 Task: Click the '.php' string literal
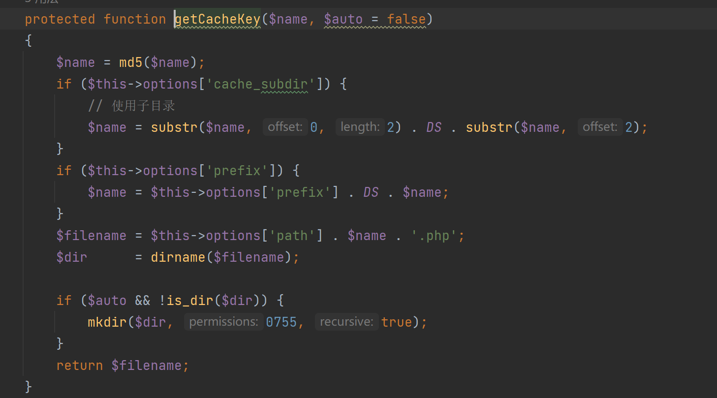pos(430,236)
